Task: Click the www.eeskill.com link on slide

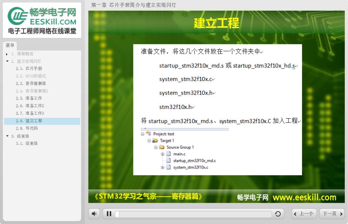Action: [x=304, y=197]
